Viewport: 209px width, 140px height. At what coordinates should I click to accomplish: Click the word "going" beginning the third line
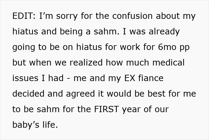[24, 48]
